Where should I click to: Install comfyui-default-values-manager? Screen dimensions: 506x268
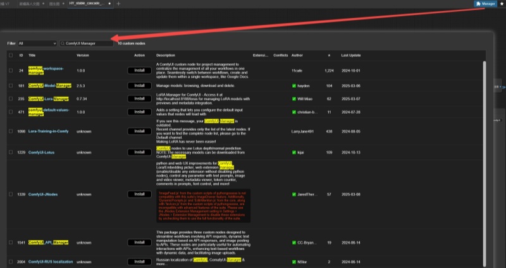pyautogui.click(x=139, y=112)
